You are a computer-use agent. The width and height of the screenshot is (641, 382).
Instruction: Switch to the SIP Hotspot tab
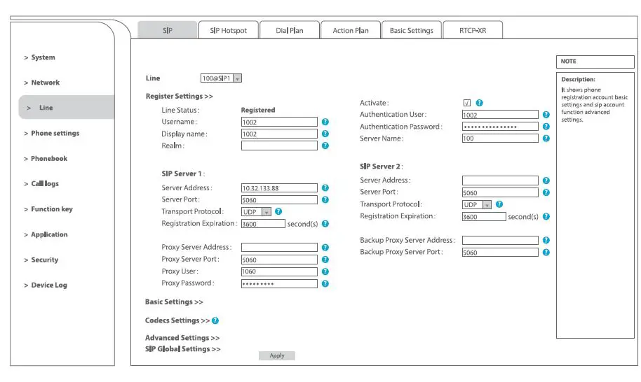[228, 30]
